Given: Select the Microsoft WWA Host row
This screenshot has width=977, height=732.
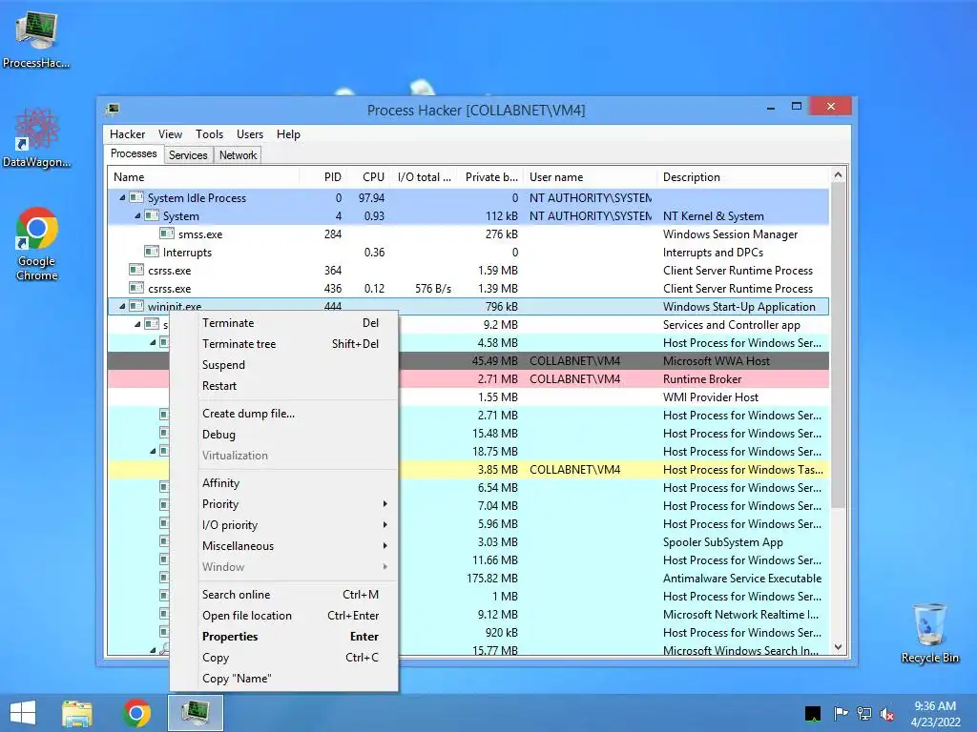Looking at the screenshot, I should click(468, 361).
